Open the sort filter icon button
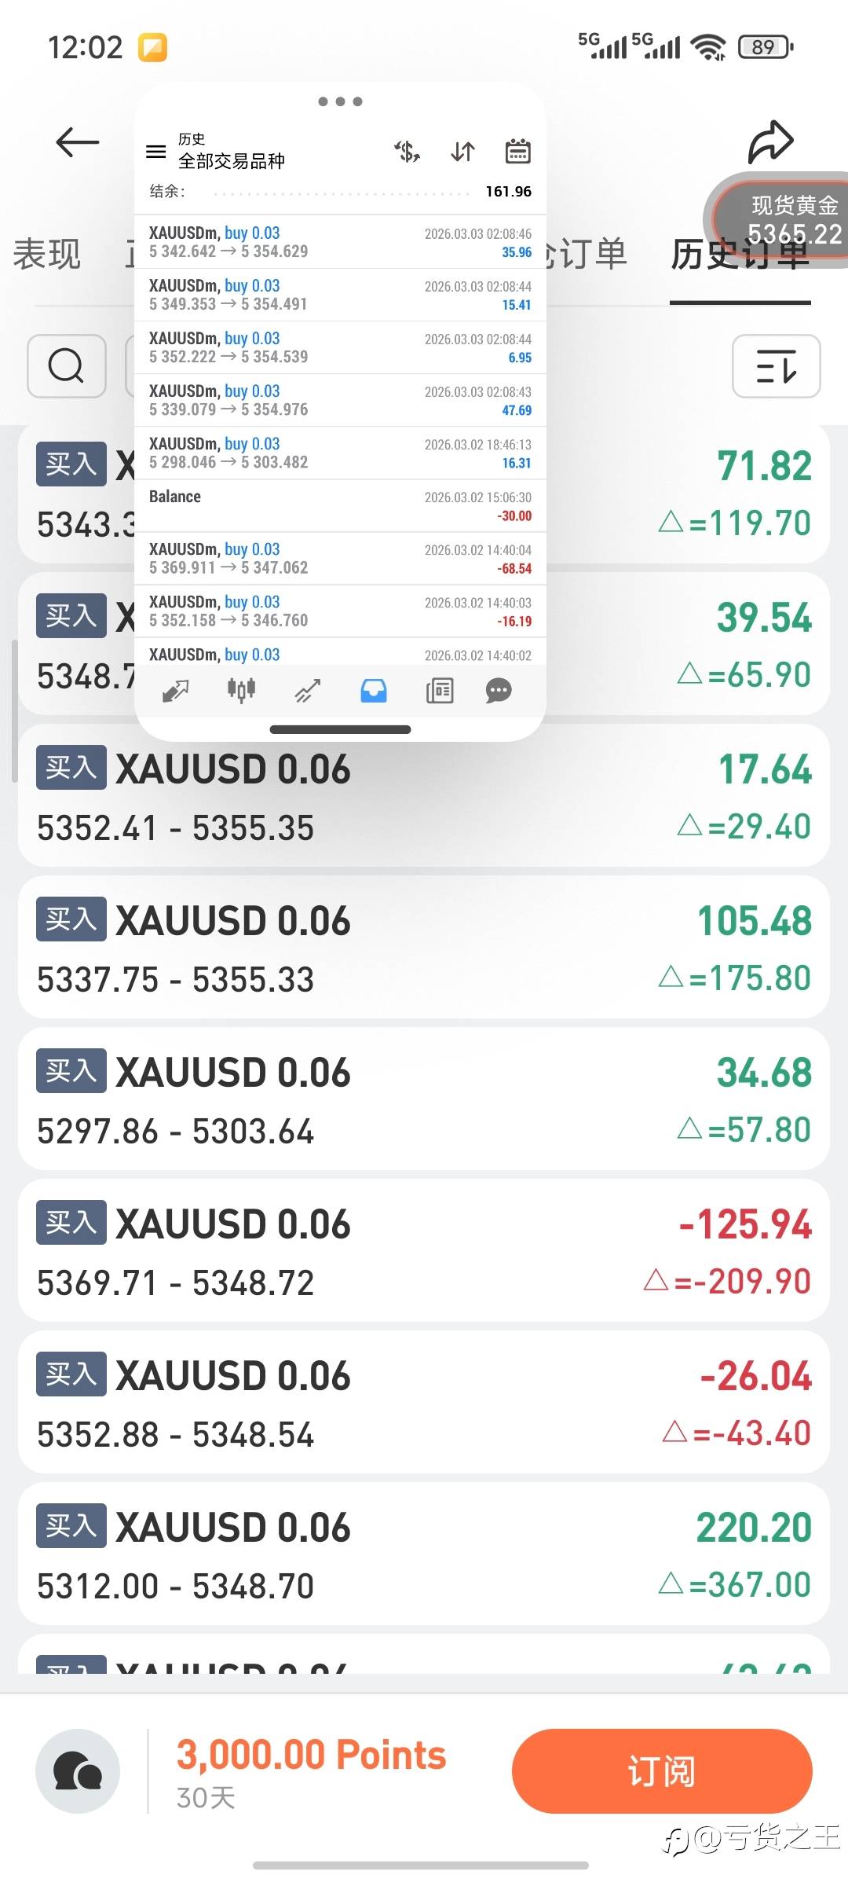 click(x=776, y=366)
